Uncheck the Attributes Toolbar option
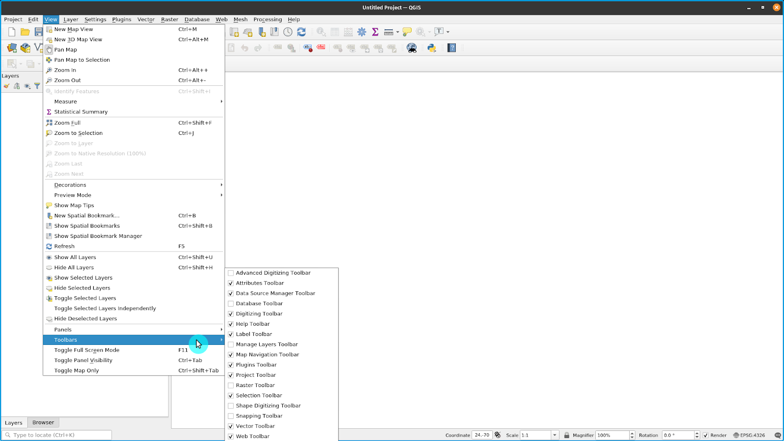This screenshot has width=784, height=441. 231,283
